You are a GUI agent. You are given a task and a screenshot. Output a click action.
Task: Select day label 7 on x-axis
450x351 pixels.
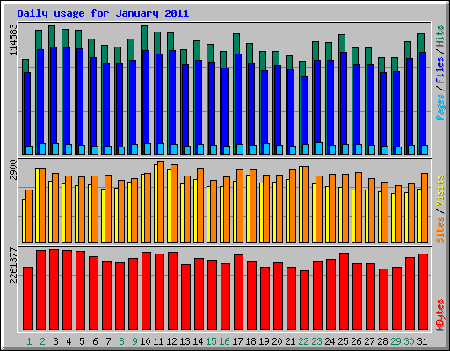coord(108,341)
